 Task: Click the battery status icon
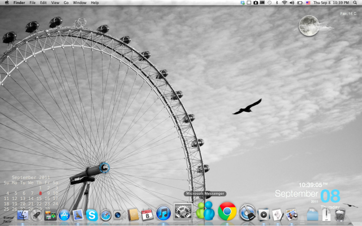click(300, 3)
